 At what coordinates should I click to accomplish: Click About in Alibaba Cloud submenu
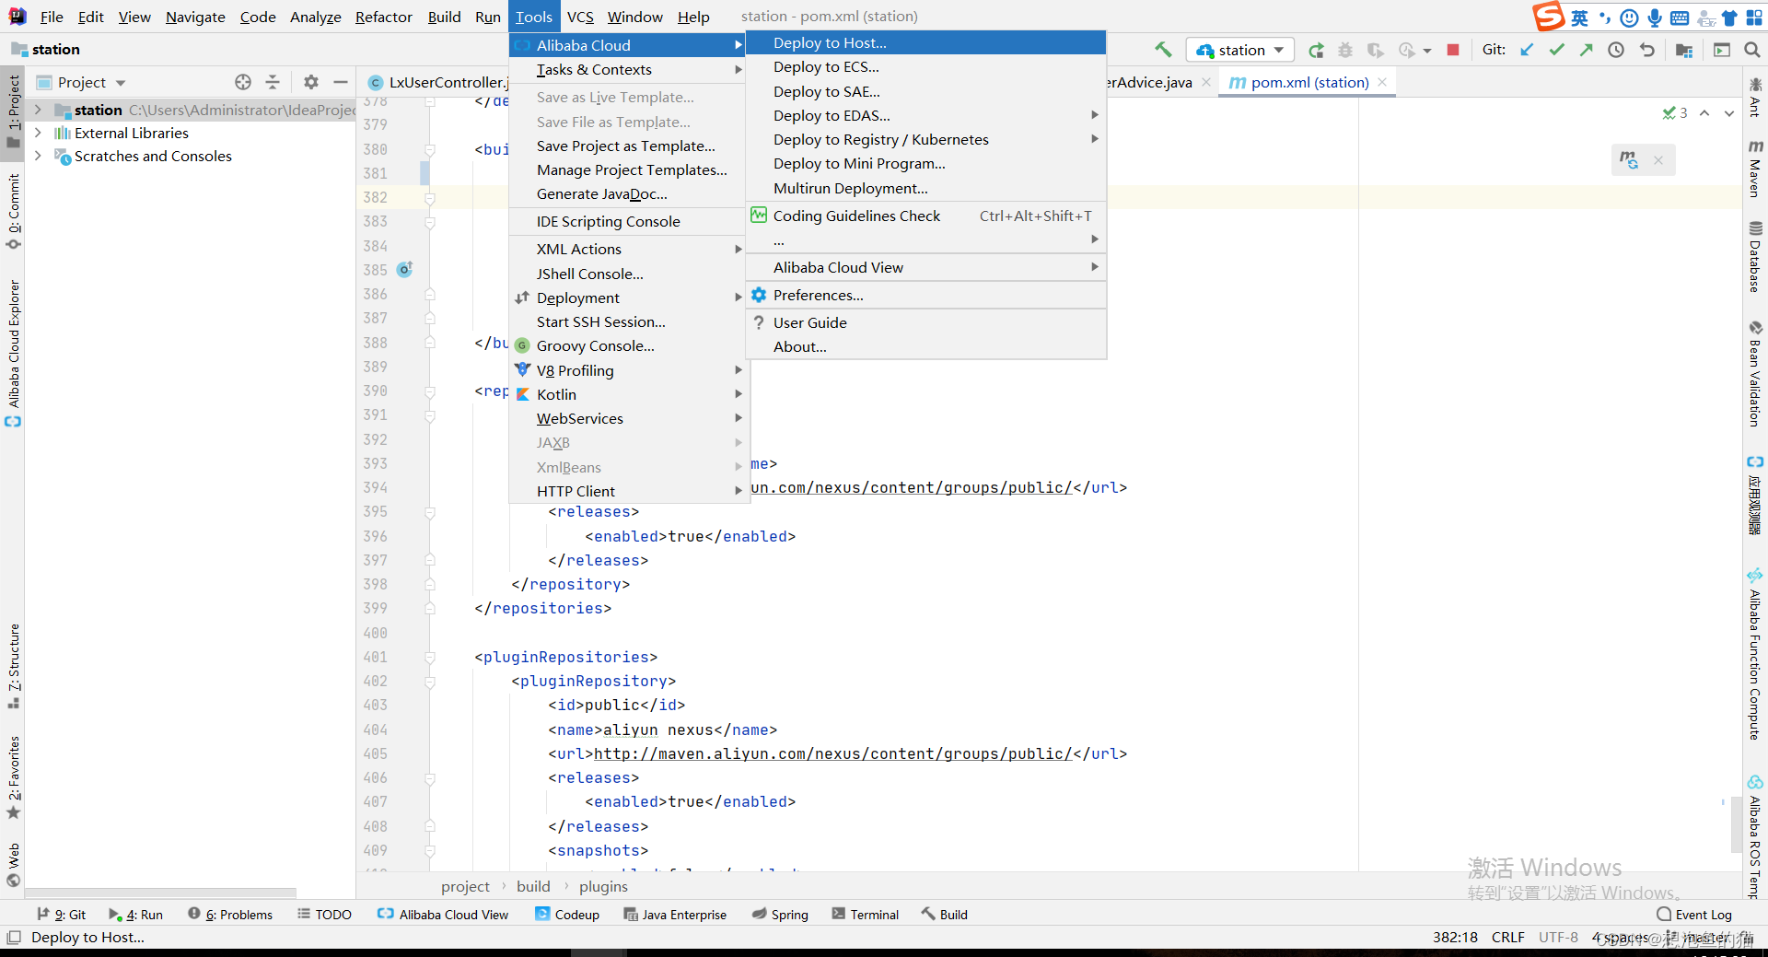(x=925, y=346)
